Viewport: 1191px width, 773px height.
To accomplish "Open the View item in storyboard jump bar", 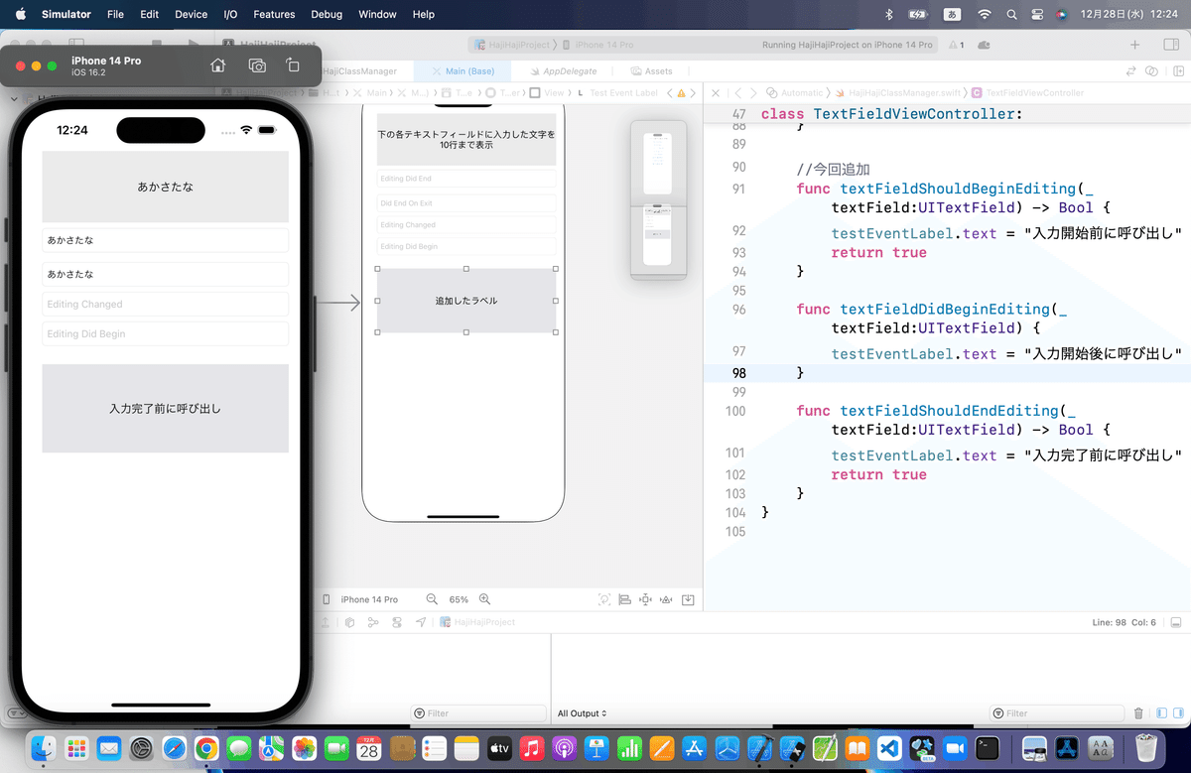I will pyautogui.click(x=547, y=92).
